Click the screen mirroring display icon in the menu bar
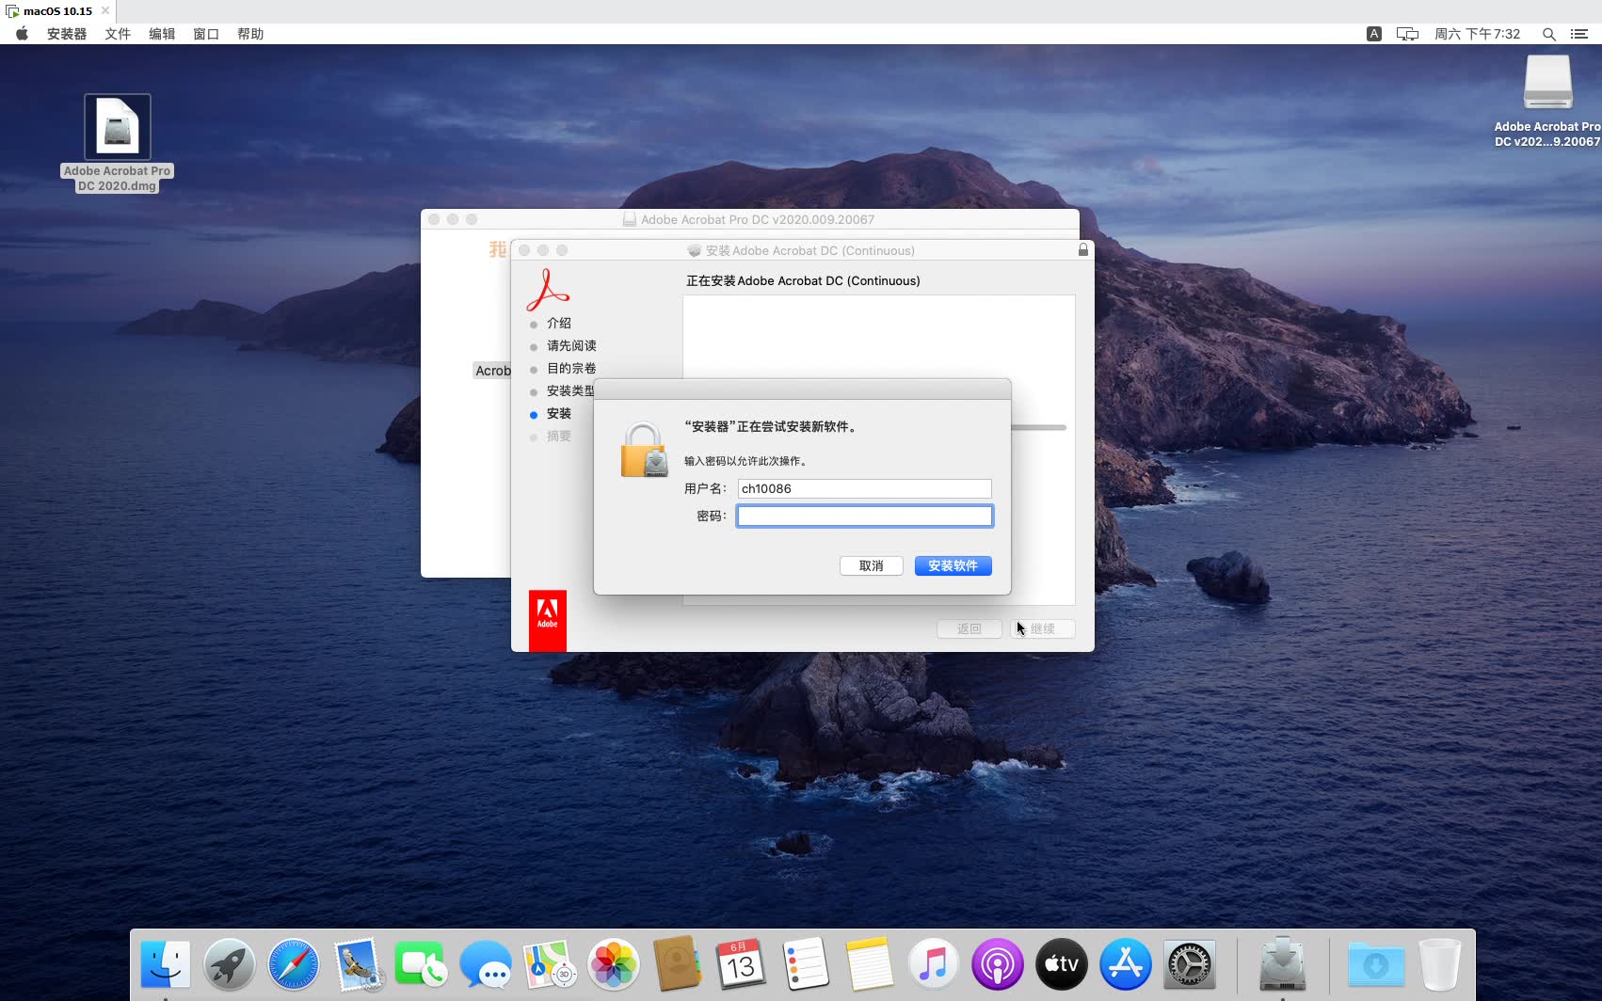 point(1407,34)
